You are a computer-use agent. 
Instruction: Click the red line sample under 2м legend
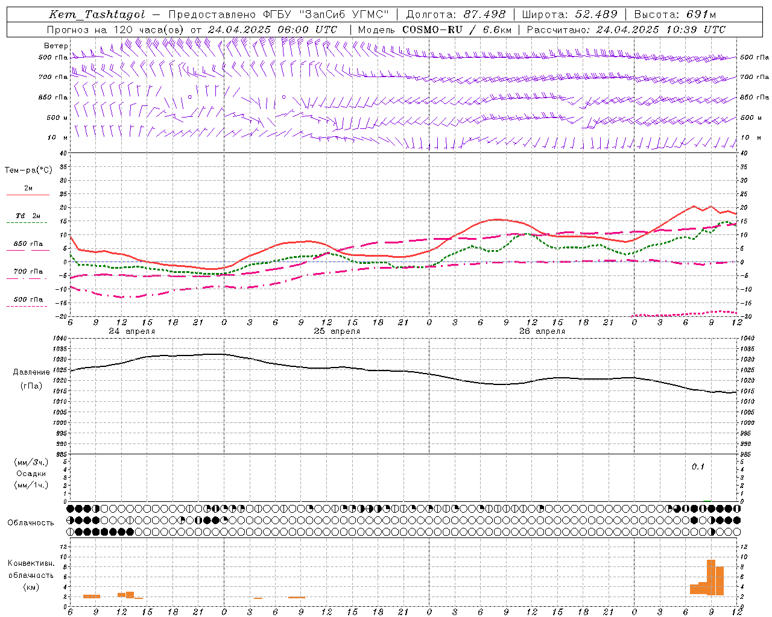coord(28,195)
